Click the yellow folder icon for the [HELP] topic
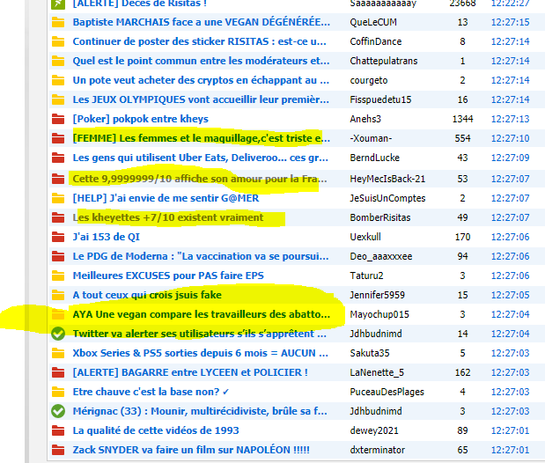 pos(58,198)
